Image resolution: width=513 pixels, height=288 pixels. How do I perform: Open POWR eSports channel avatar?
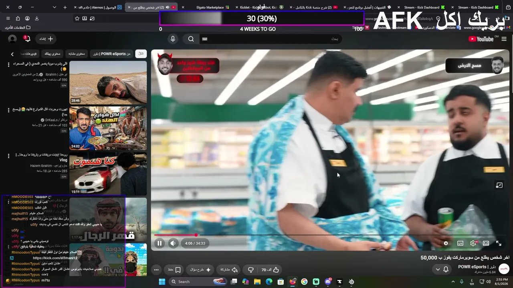click(x=504, y=269)
